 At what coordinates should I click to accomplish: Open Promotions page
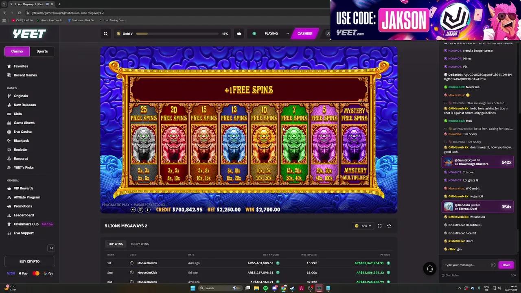(x=23, y=206)
